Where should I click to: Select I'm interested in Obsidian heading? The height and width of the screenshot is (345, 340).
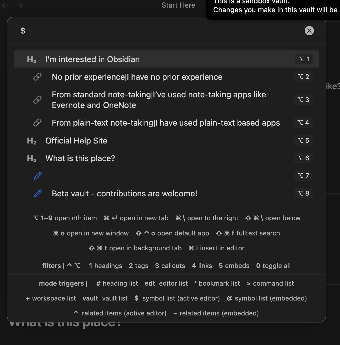point(166,59)
